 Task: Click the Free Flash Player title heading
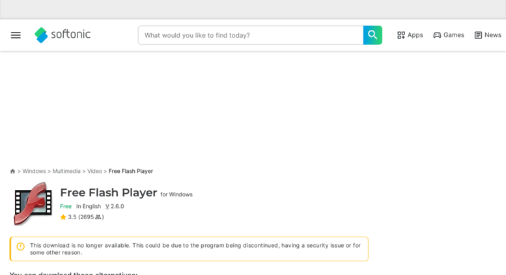click(x=108, y=192)
